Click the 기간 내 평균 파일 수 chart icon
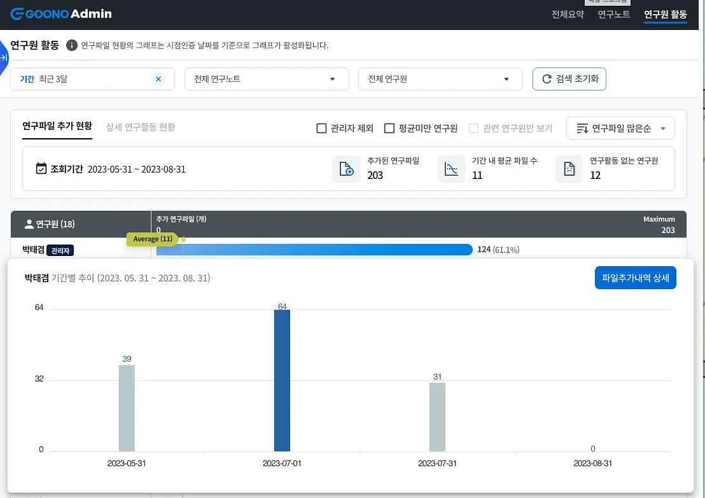 click(x=451, y=169)
